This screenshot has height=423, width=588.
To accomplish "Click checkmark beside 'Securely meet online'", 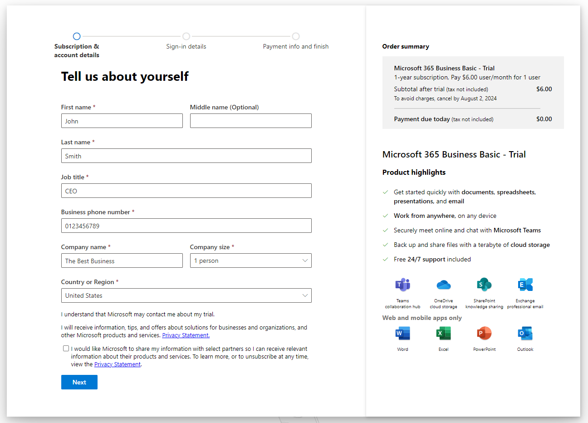I will tap(385, 230).
